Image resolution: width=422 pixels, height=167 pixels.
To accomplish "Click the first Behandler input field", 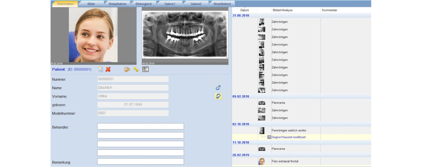I will pos(140,127).
